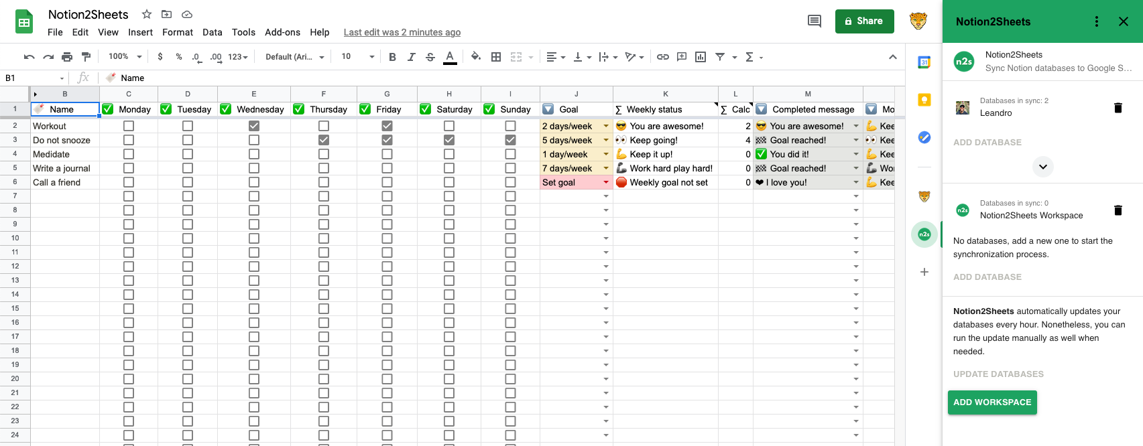Star the Notion2Sheets document
The height and width of the screenshot is (446, 1143).
(x=147, y=14)
